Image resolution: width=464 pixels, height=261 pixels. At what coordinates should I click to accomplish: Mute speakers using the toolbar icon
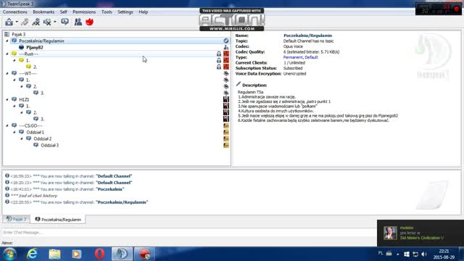[x=47, y=22]
